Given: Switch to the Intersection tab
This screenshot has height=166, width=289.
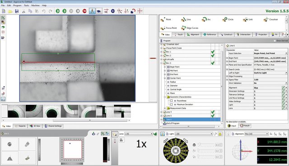Looking at the screenshot, I should point(243,35).
